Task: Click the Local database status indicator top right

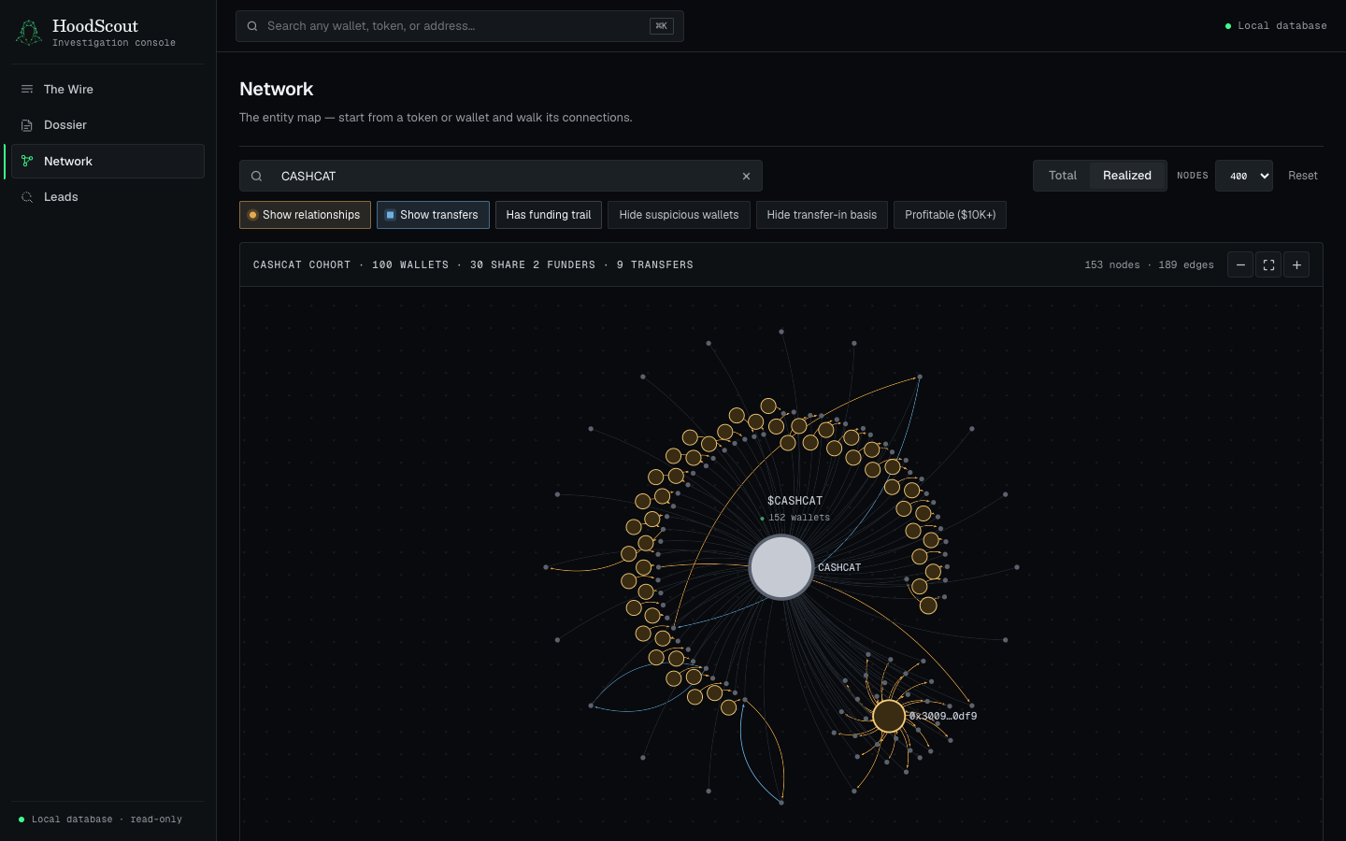Action: click(1276, 26)
